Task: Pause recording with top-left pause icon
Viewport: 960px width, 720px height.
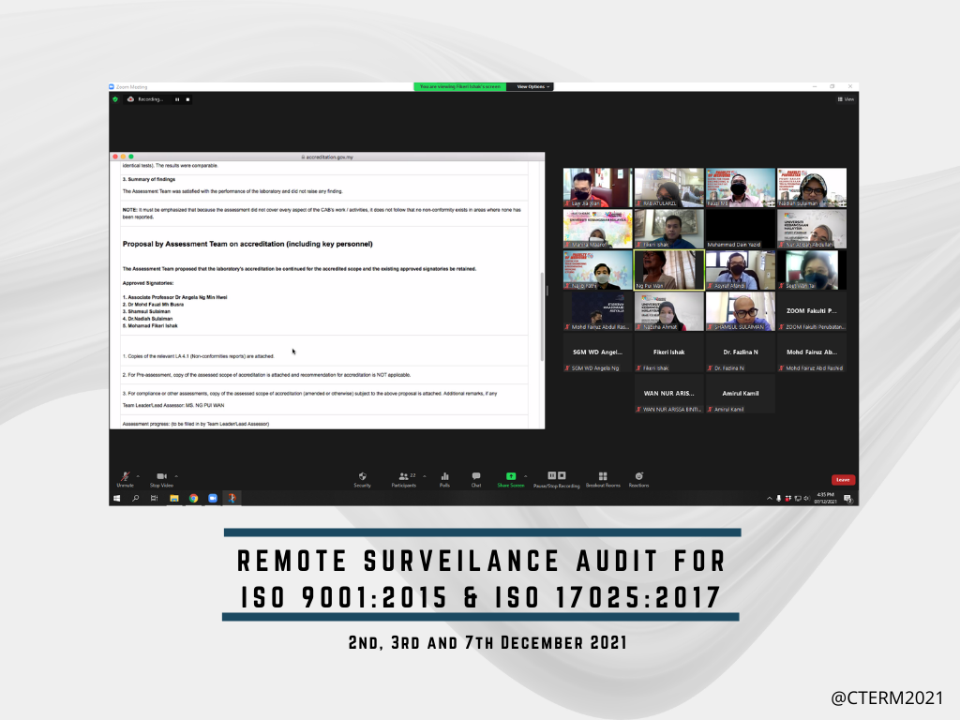Action: click(x=177, y=98)
